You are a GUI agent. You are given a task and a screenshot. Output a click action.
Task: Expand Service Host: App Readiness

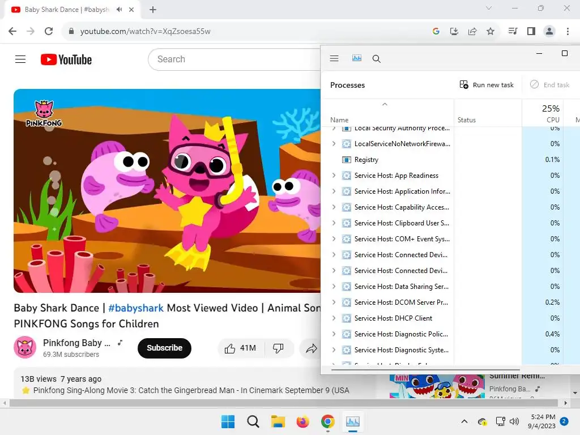[x=334, y=176]
